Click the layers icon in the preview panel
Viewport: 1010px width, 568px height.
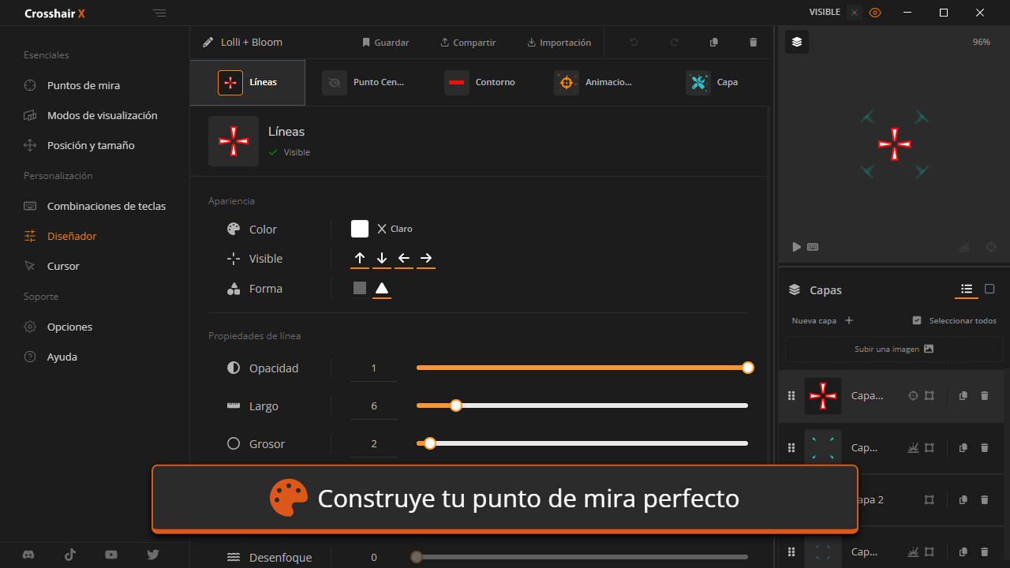[797, 43]
